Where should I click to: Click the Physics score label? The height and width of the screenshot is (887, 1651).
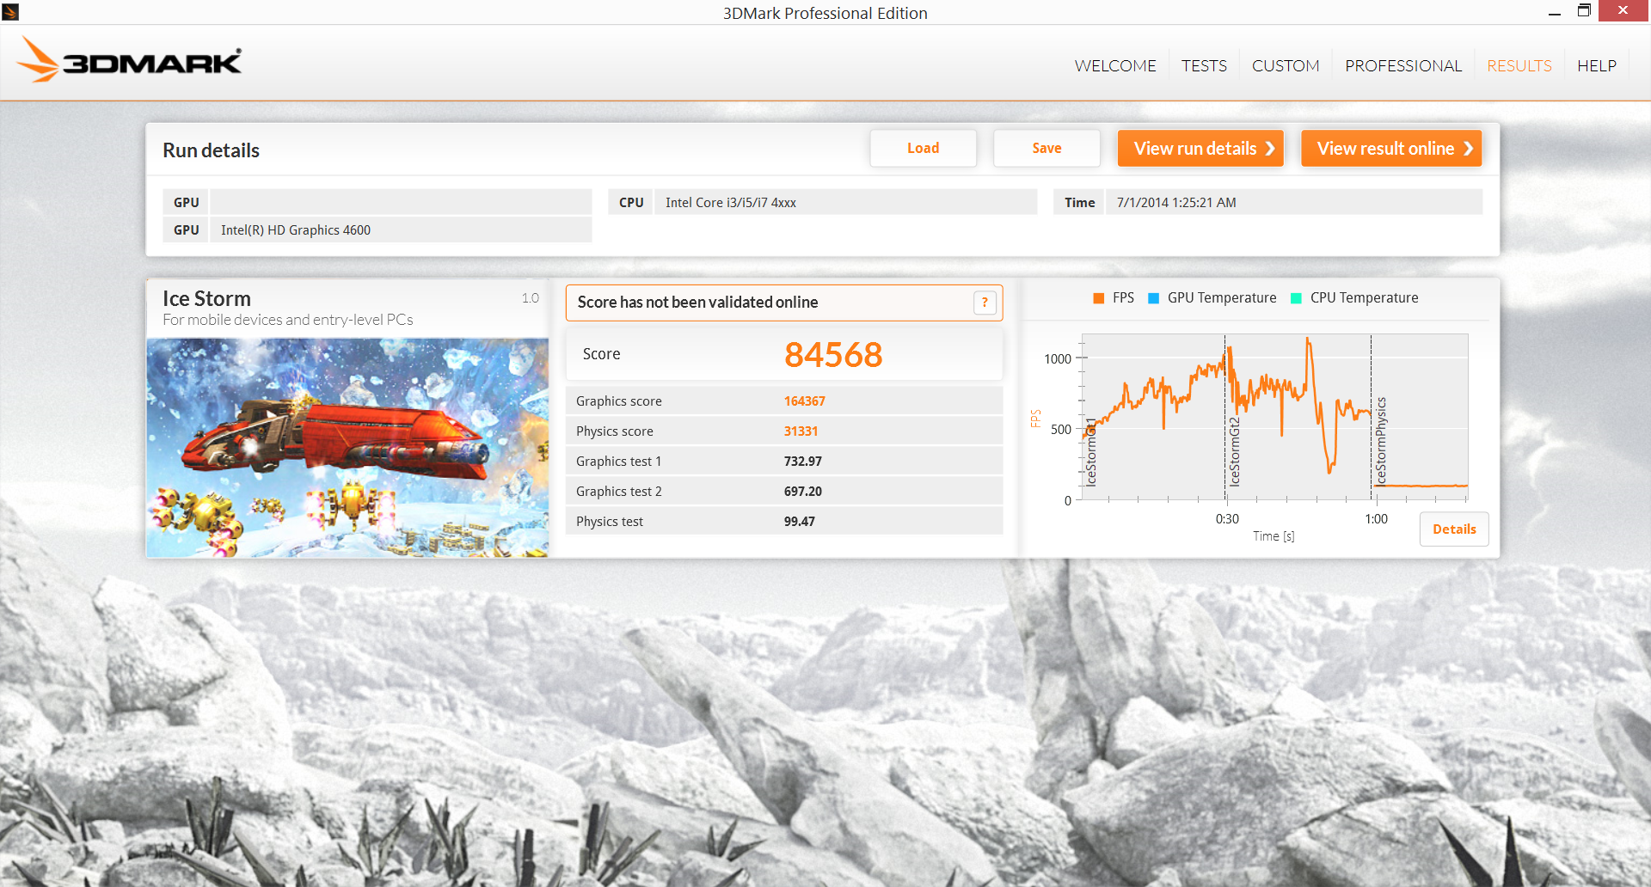(615, 431)
